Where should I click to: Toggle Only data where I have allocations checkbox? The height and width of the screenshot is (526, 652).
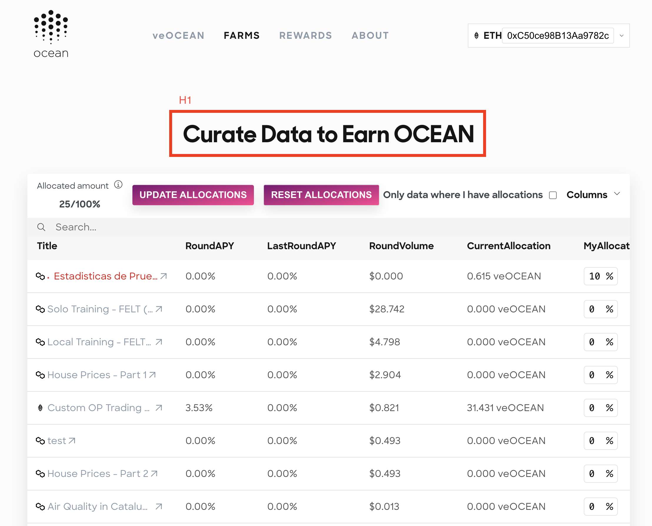pyautogui.click(x=553, y=195)
